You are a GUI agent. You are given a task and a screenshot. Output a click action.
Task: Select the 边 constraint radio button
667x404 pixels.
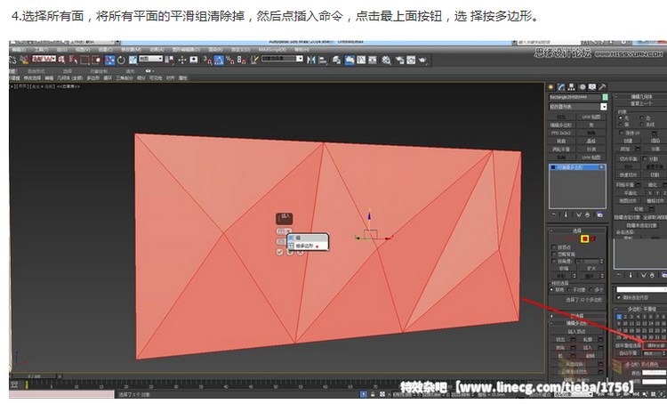click(641, 117)
